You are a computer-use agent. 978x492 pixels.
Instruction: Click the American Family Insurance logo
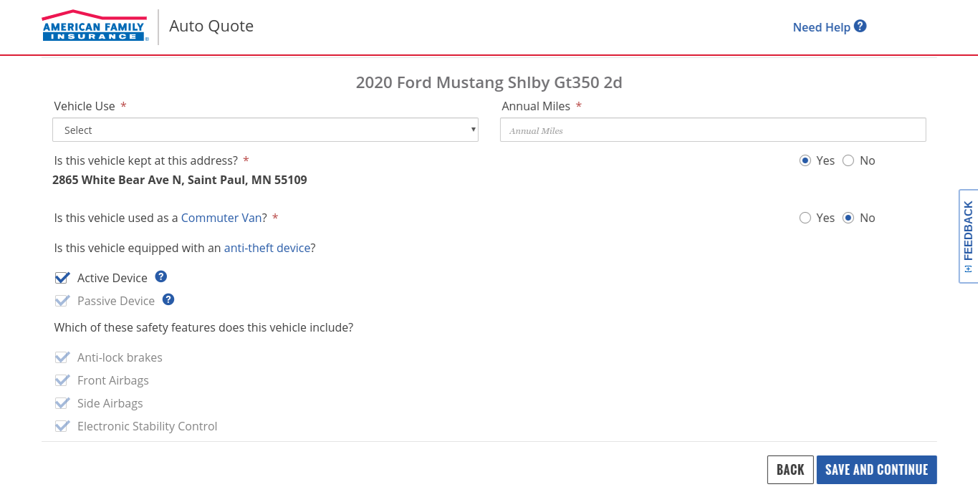pyautogui.click(x=95, y=26)
